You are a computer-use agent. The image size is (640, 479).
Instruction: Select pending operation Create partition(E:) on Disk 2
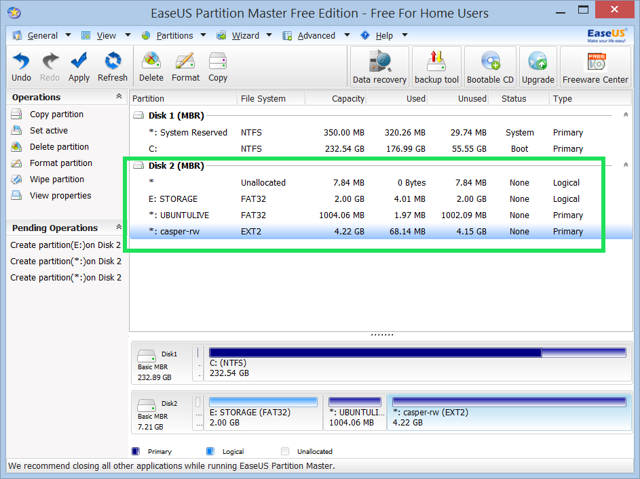(x=66, y=245)
